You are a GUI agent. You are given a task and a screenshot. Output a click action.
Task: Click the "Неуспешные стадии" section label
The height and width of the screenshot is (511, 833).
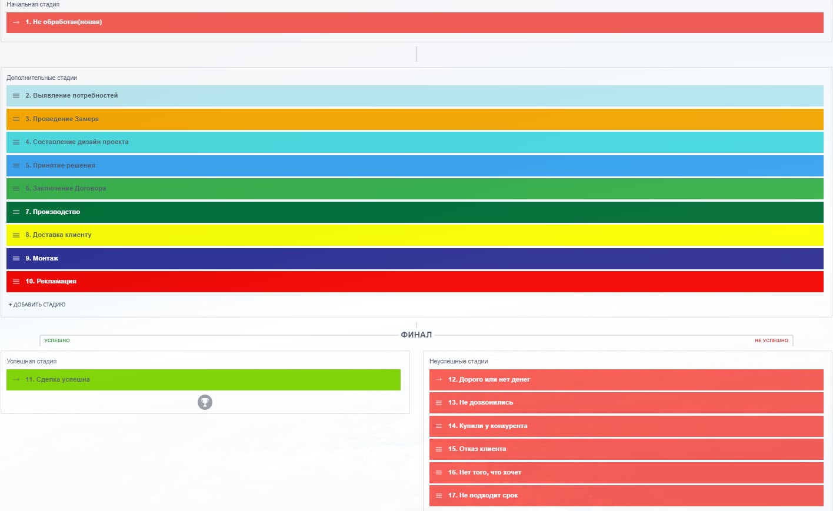click(x=459, y=361)
